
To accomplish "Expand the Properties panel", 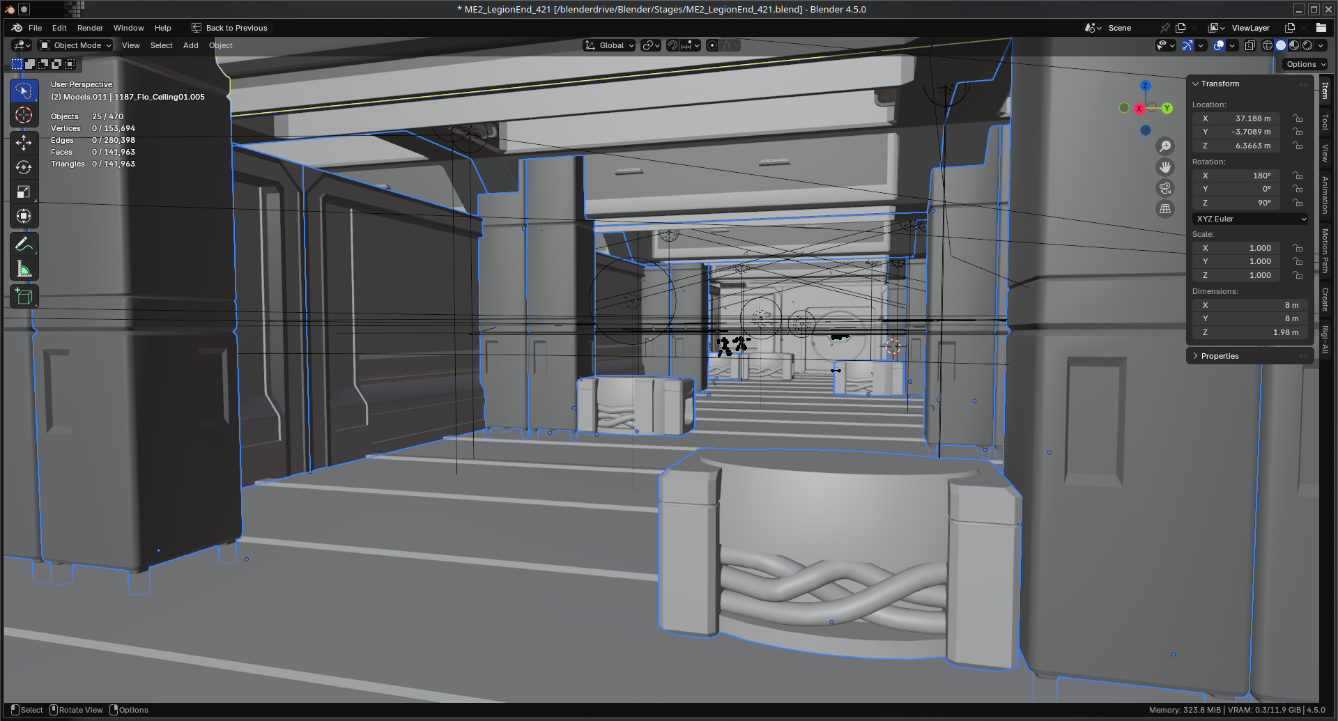I will [x=1220, y=356].
